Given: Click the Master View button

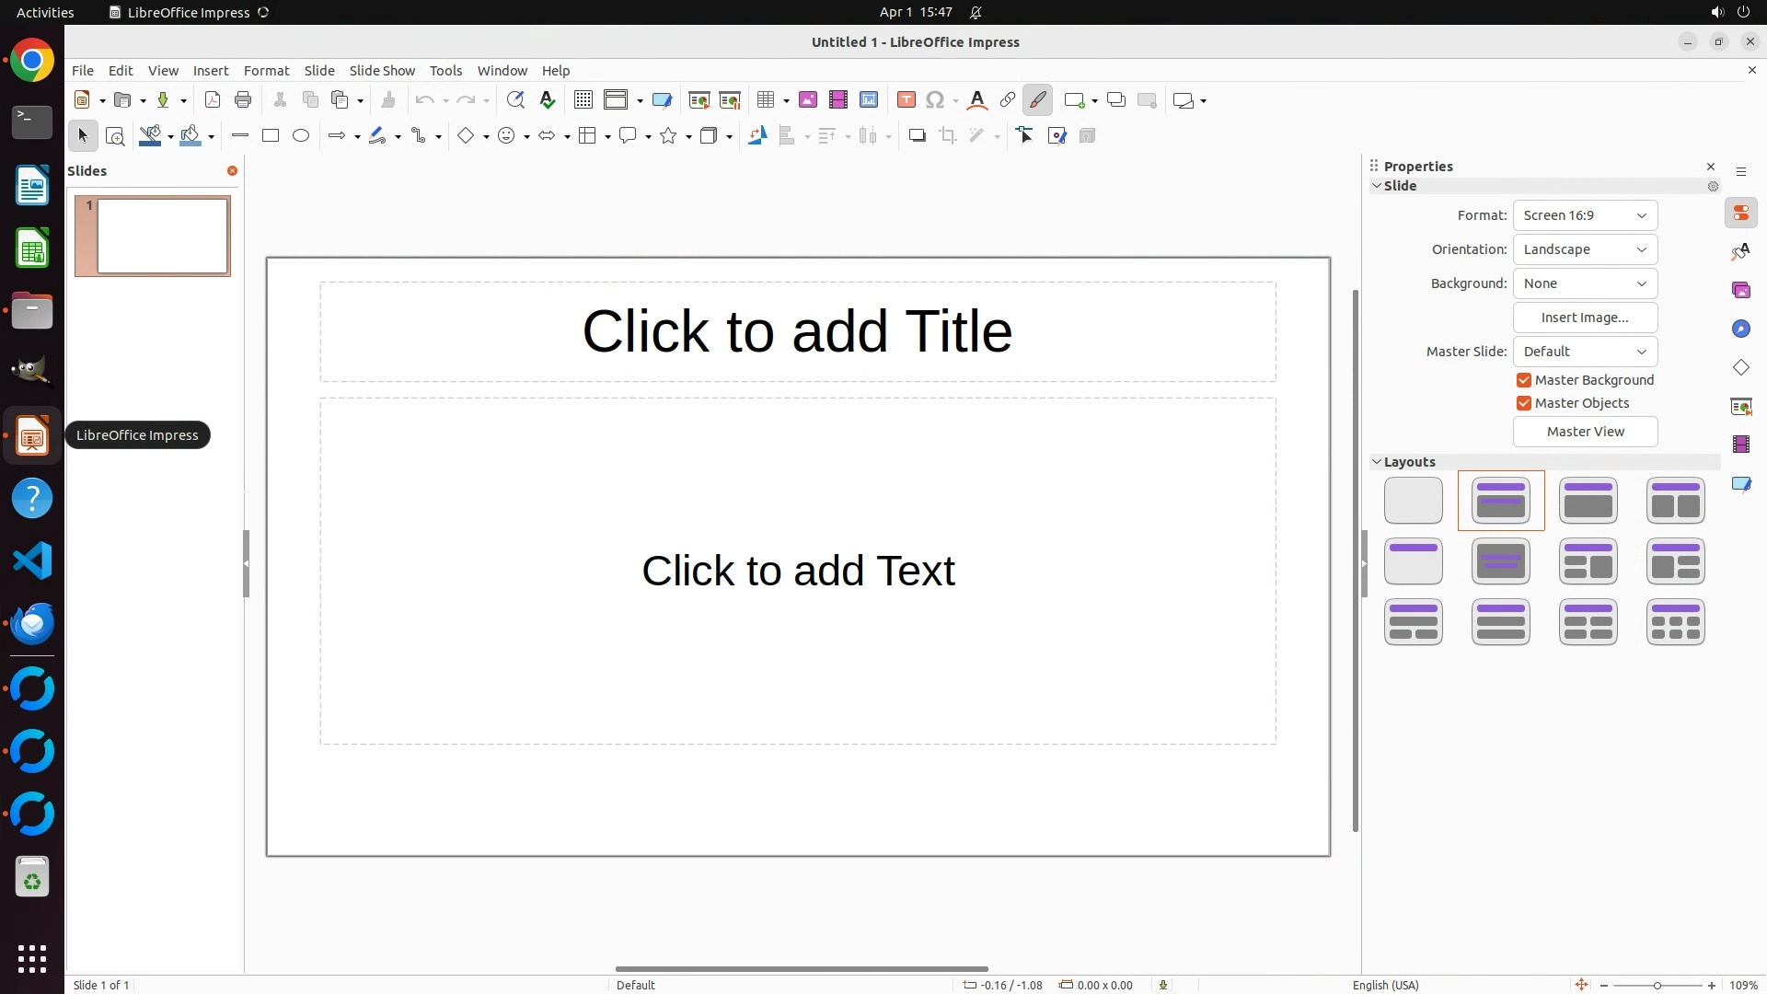Looking at the screenshot, I should coord(1585,432).
